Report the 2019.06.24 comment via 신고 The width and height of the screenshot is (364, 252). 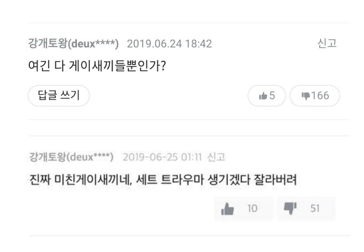click(327, 43)
